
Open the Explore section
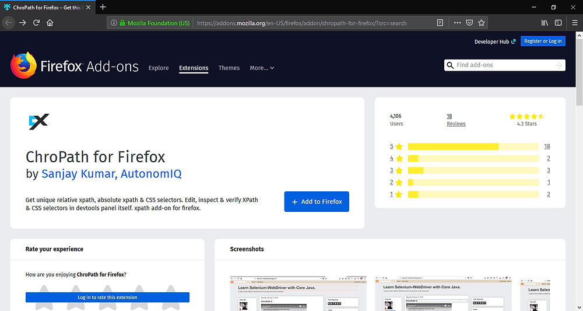[159, 68]
